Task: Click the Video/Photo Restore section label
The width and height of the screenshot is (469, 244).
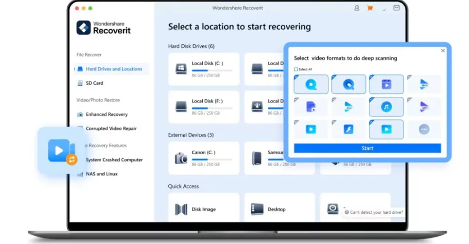Action: 98,100
